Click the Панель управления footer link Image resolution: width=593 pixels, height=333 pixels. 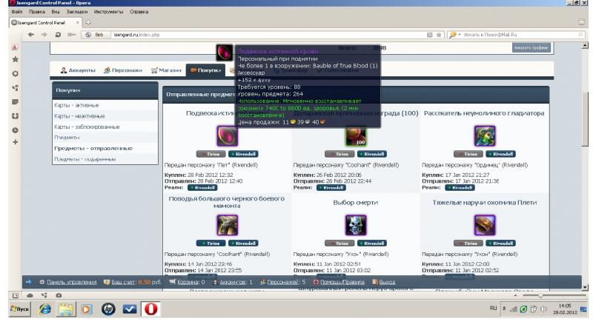(71, 282)
